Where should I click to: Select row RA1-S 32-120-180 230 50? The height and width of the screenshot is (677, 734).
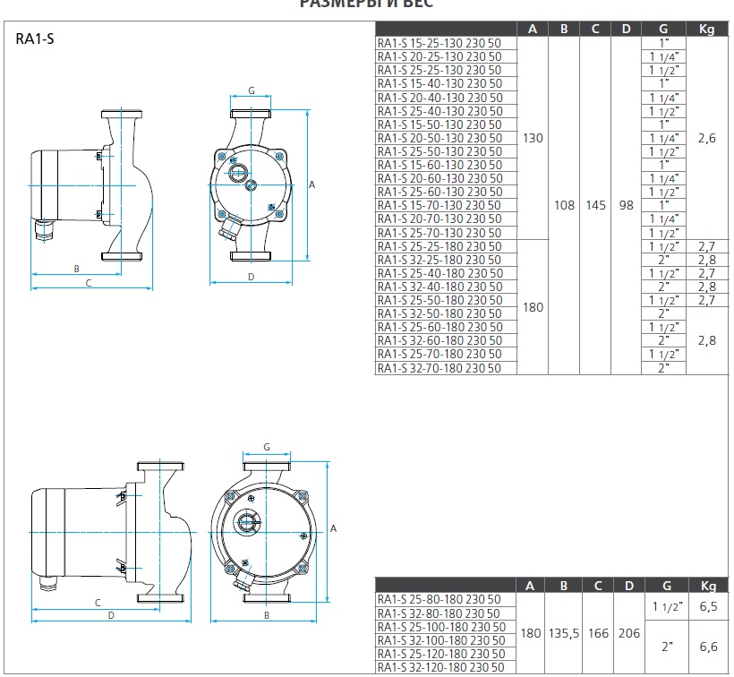(446, 668)
